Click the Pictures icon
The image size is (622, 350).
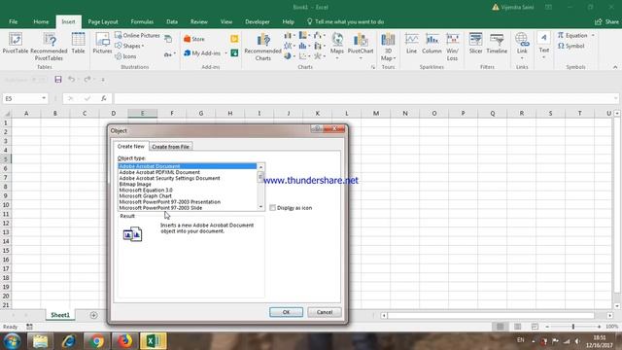click(102, 43)
